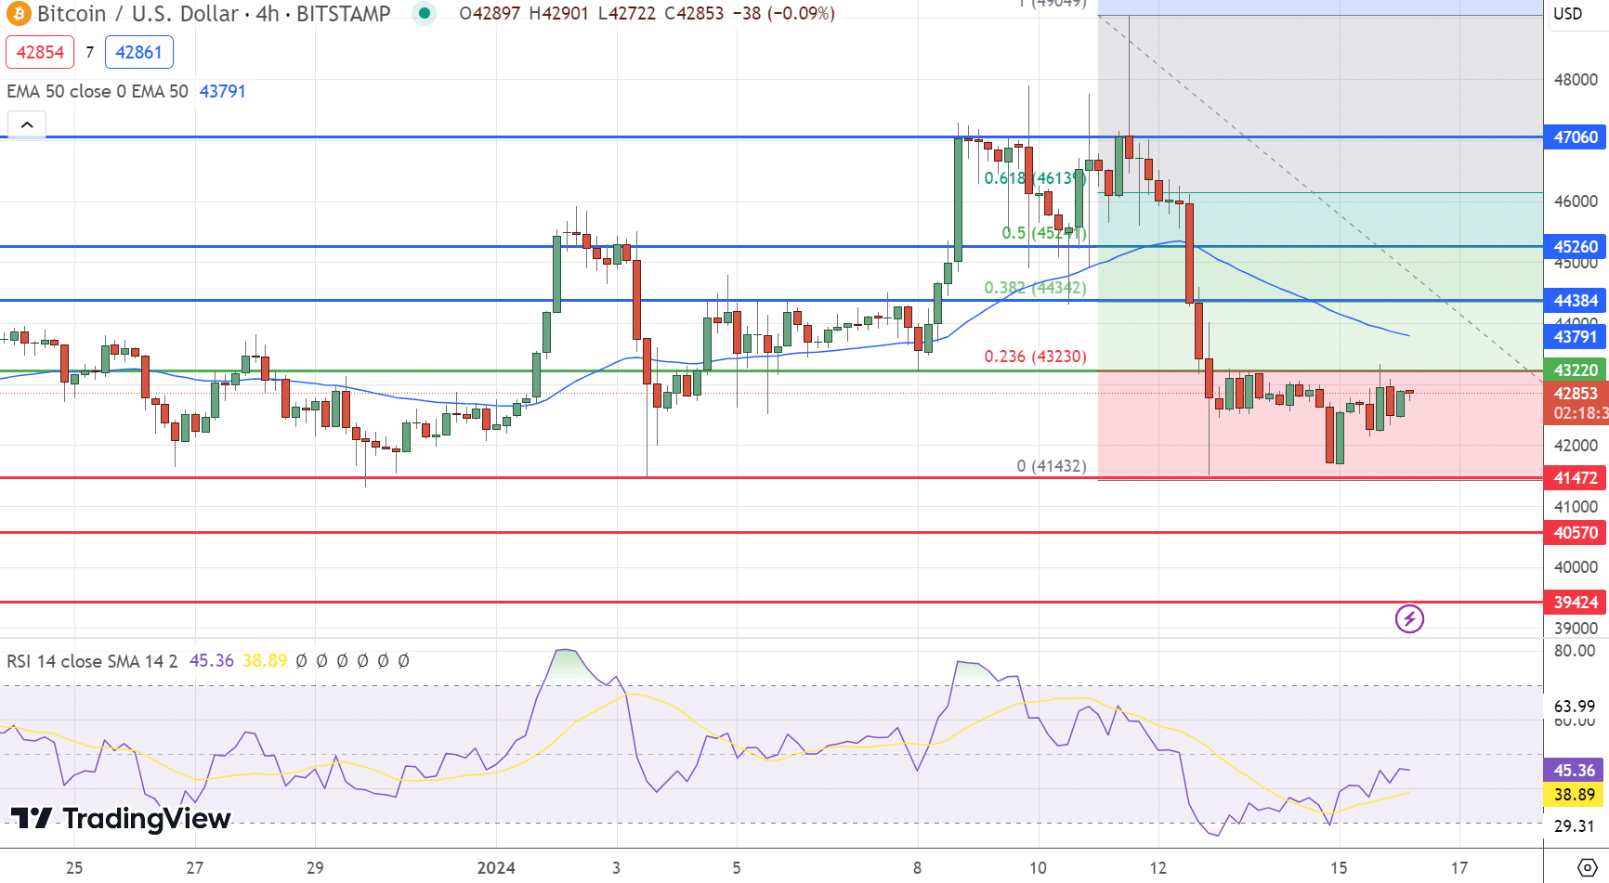Click the 15 date axis label
Screen dimensions: 1609x883
1339,868
